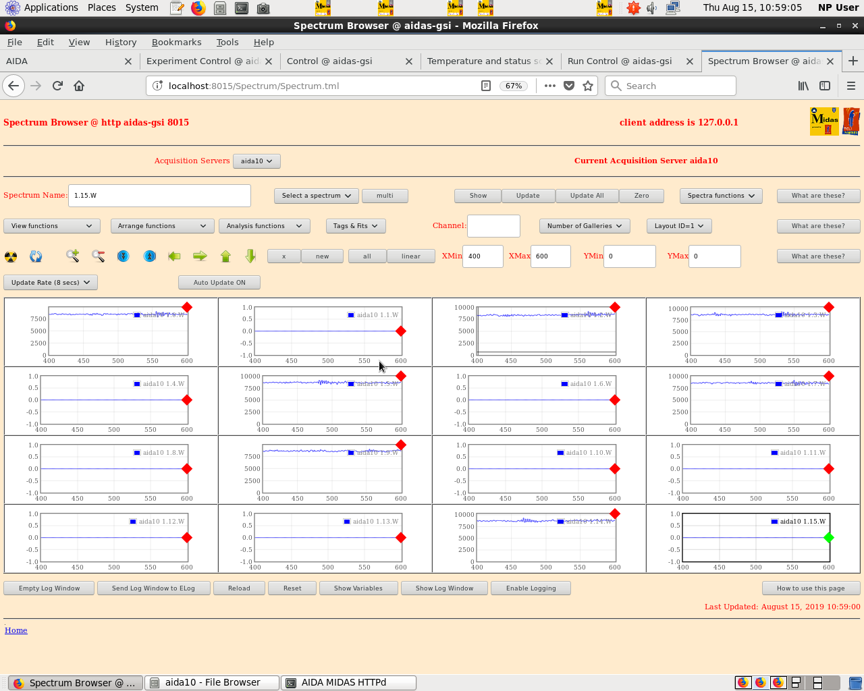Switch to the Run Control tab
The width and height of the screenshot is (864, 691).
click(620, 61)
